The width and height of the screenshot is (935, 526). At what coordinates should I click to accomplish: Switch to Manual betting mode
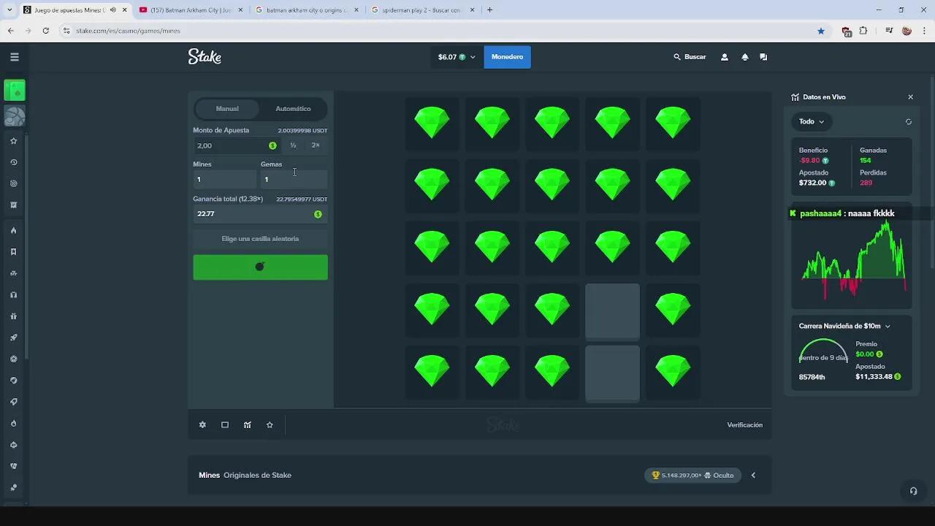click(x=227, y=109)
